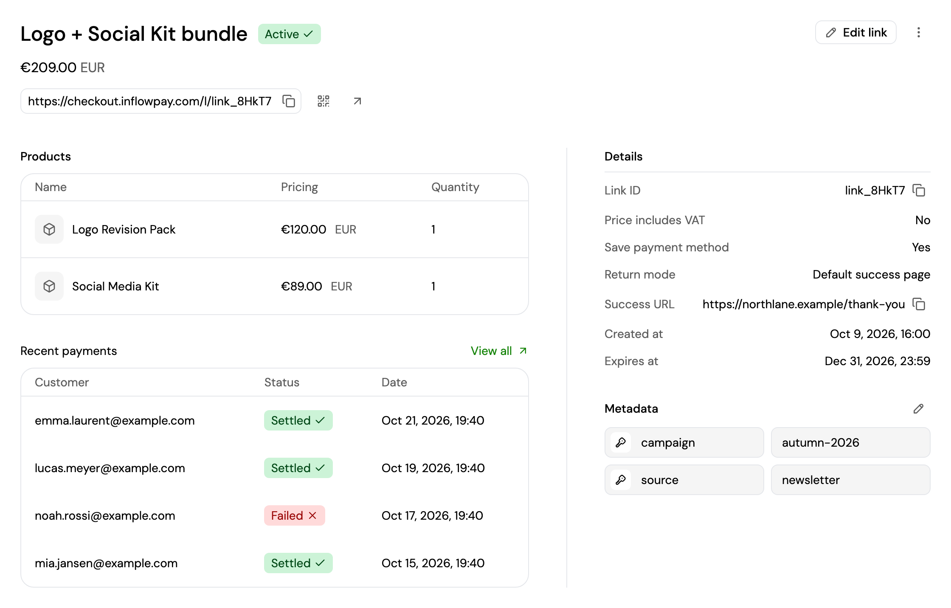951x608 pixels.
Task: Open payment from noah.rossi@example.com
Action: point(105,515)
